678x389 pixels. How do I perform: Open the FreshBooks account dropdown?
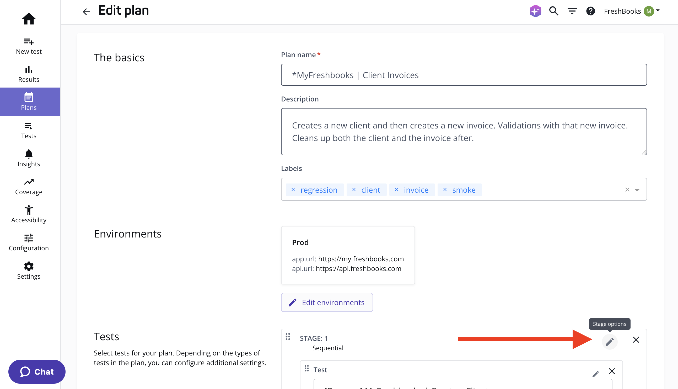click(x=632, y=11)
